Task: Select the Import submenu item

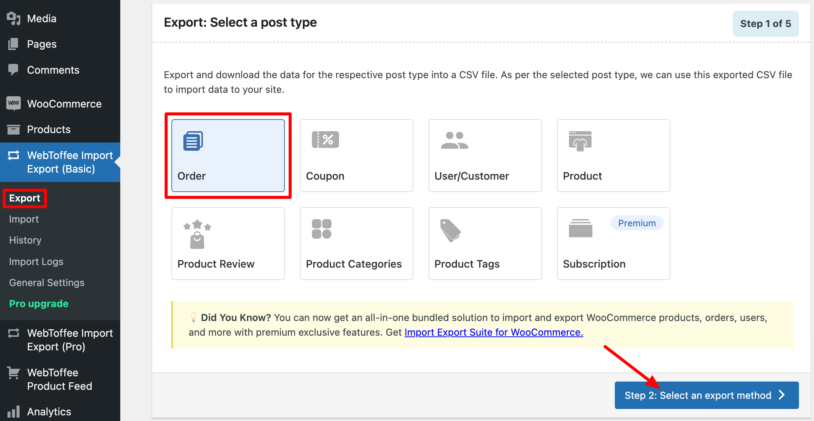Action: click(x=24, y=219)
